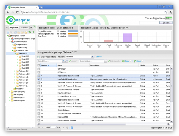Check the Incorrect PIN row checkbox
179x136 pixels.
[x=38, y=117]
